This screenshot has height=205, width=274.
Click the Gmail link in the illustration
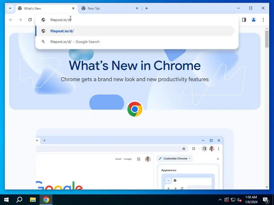(x=118, y=159)
